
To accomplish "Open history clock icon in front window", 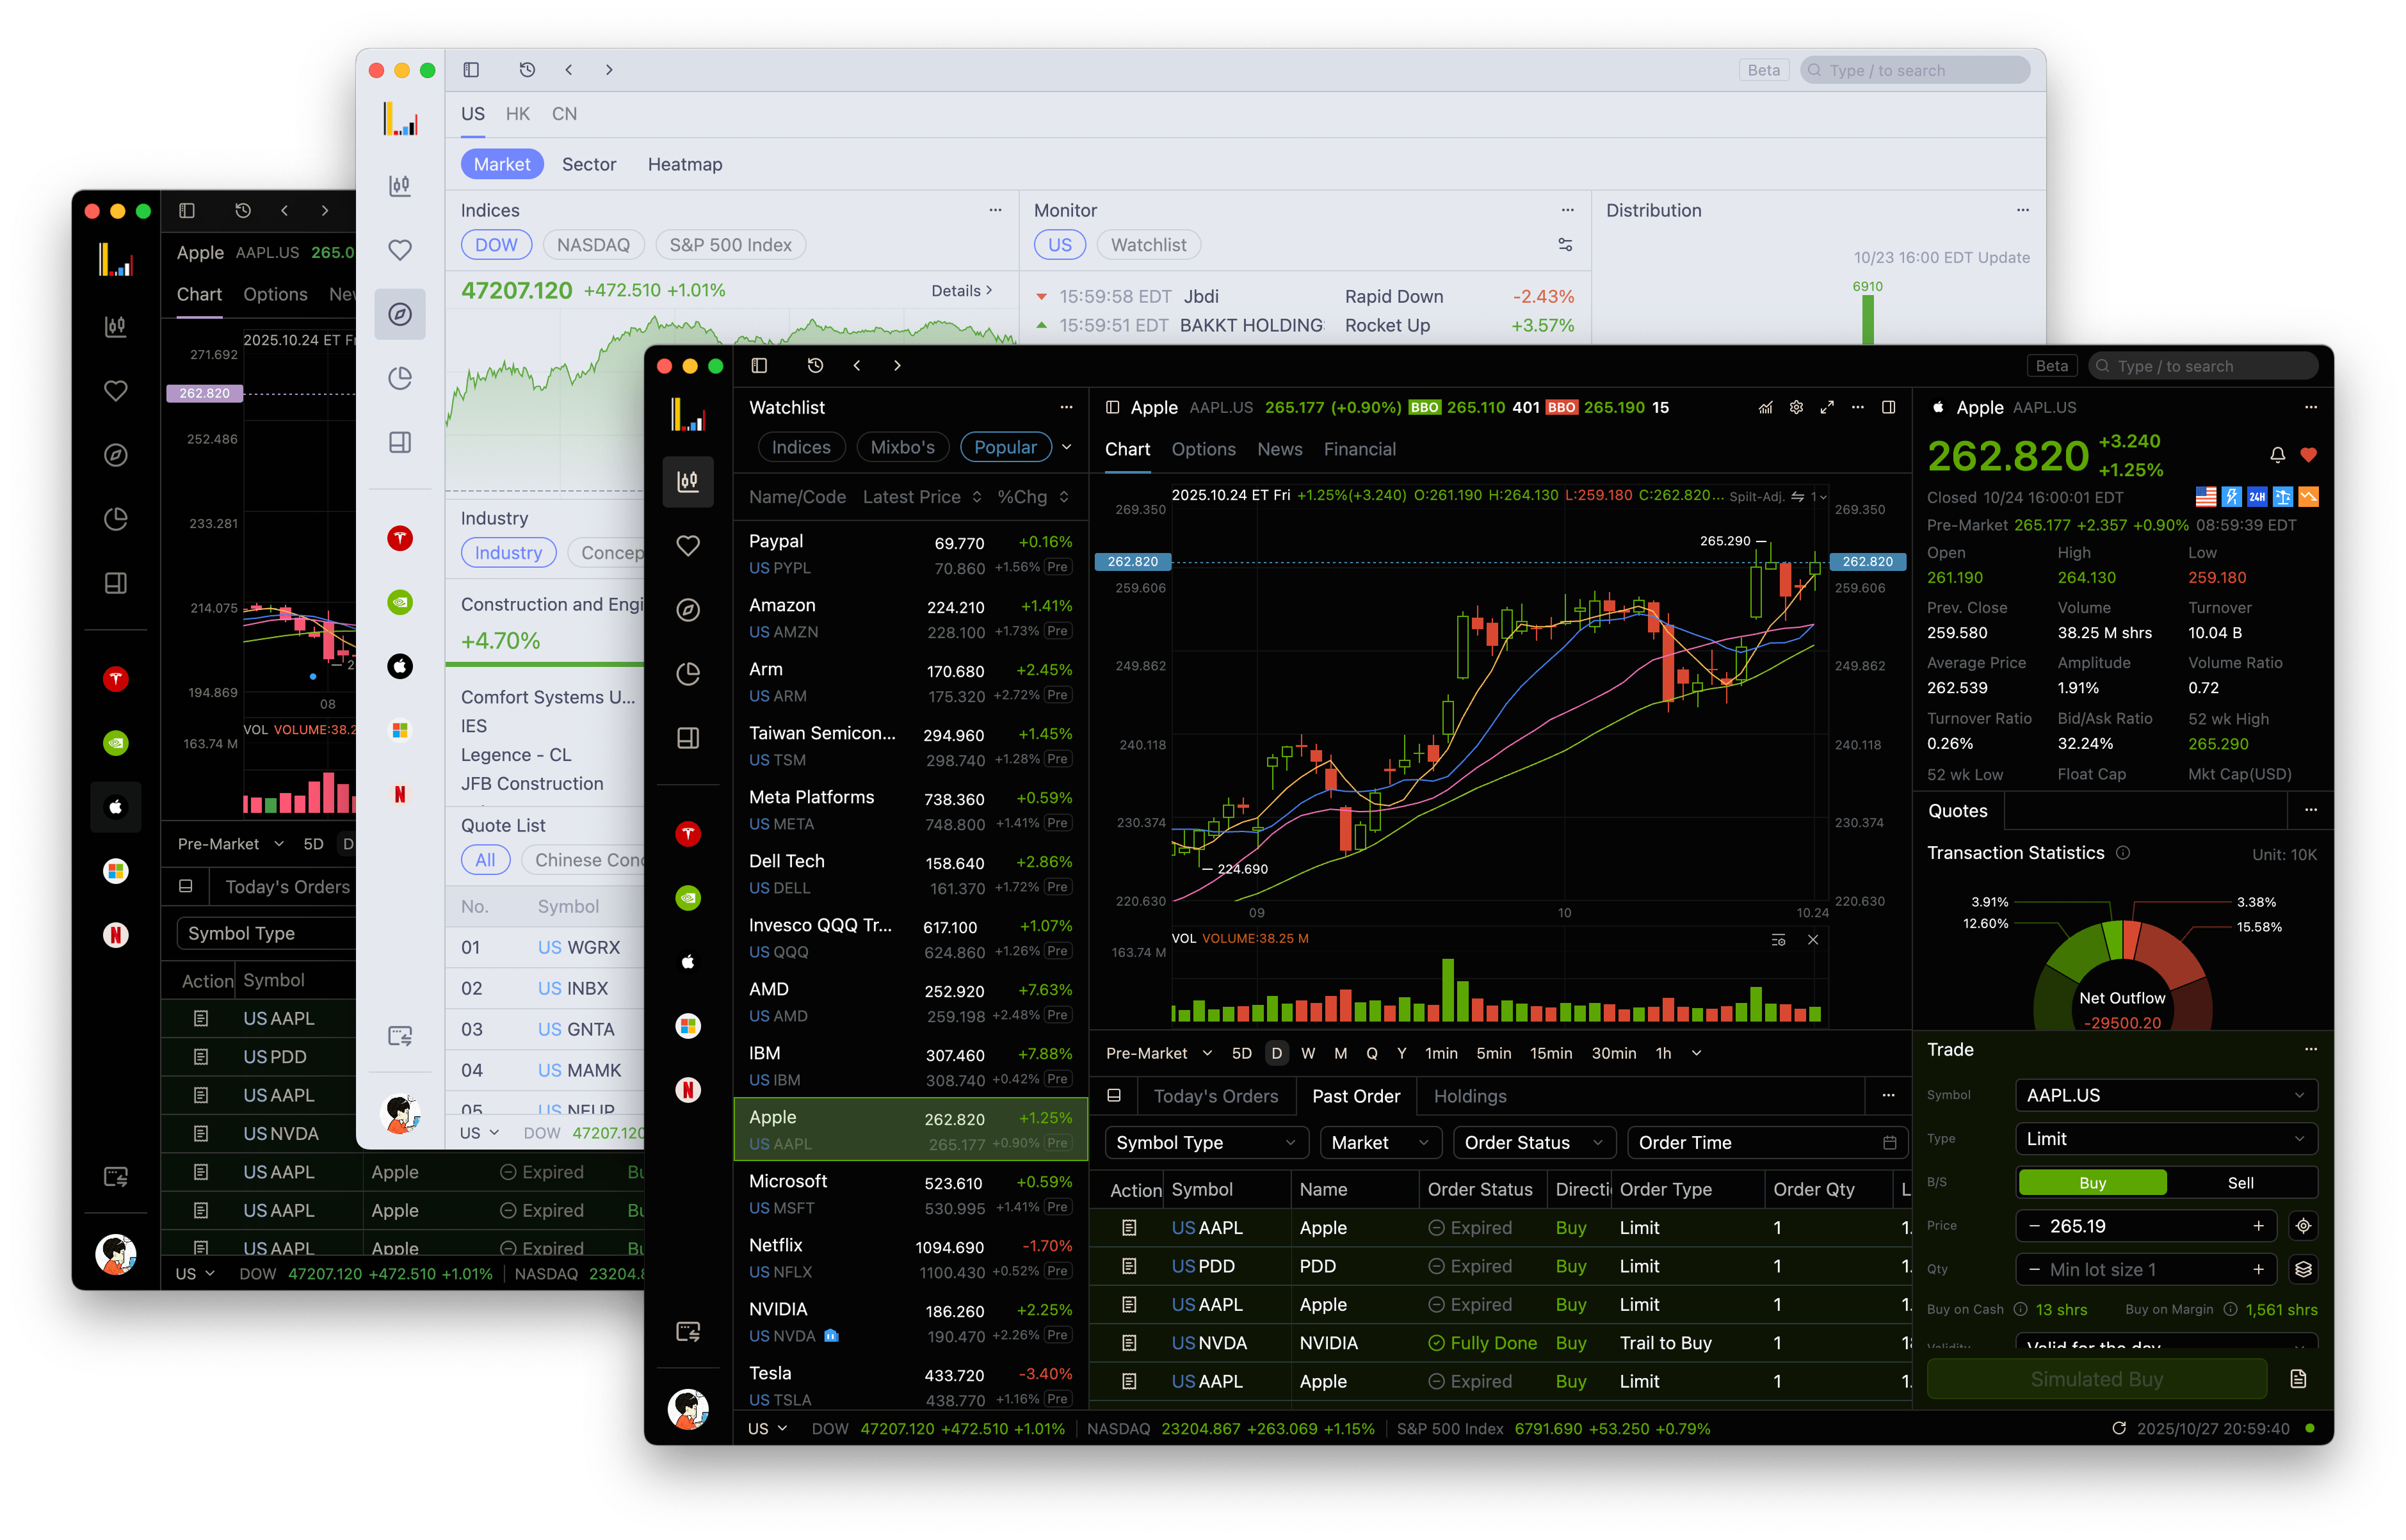I will point(815,366).
